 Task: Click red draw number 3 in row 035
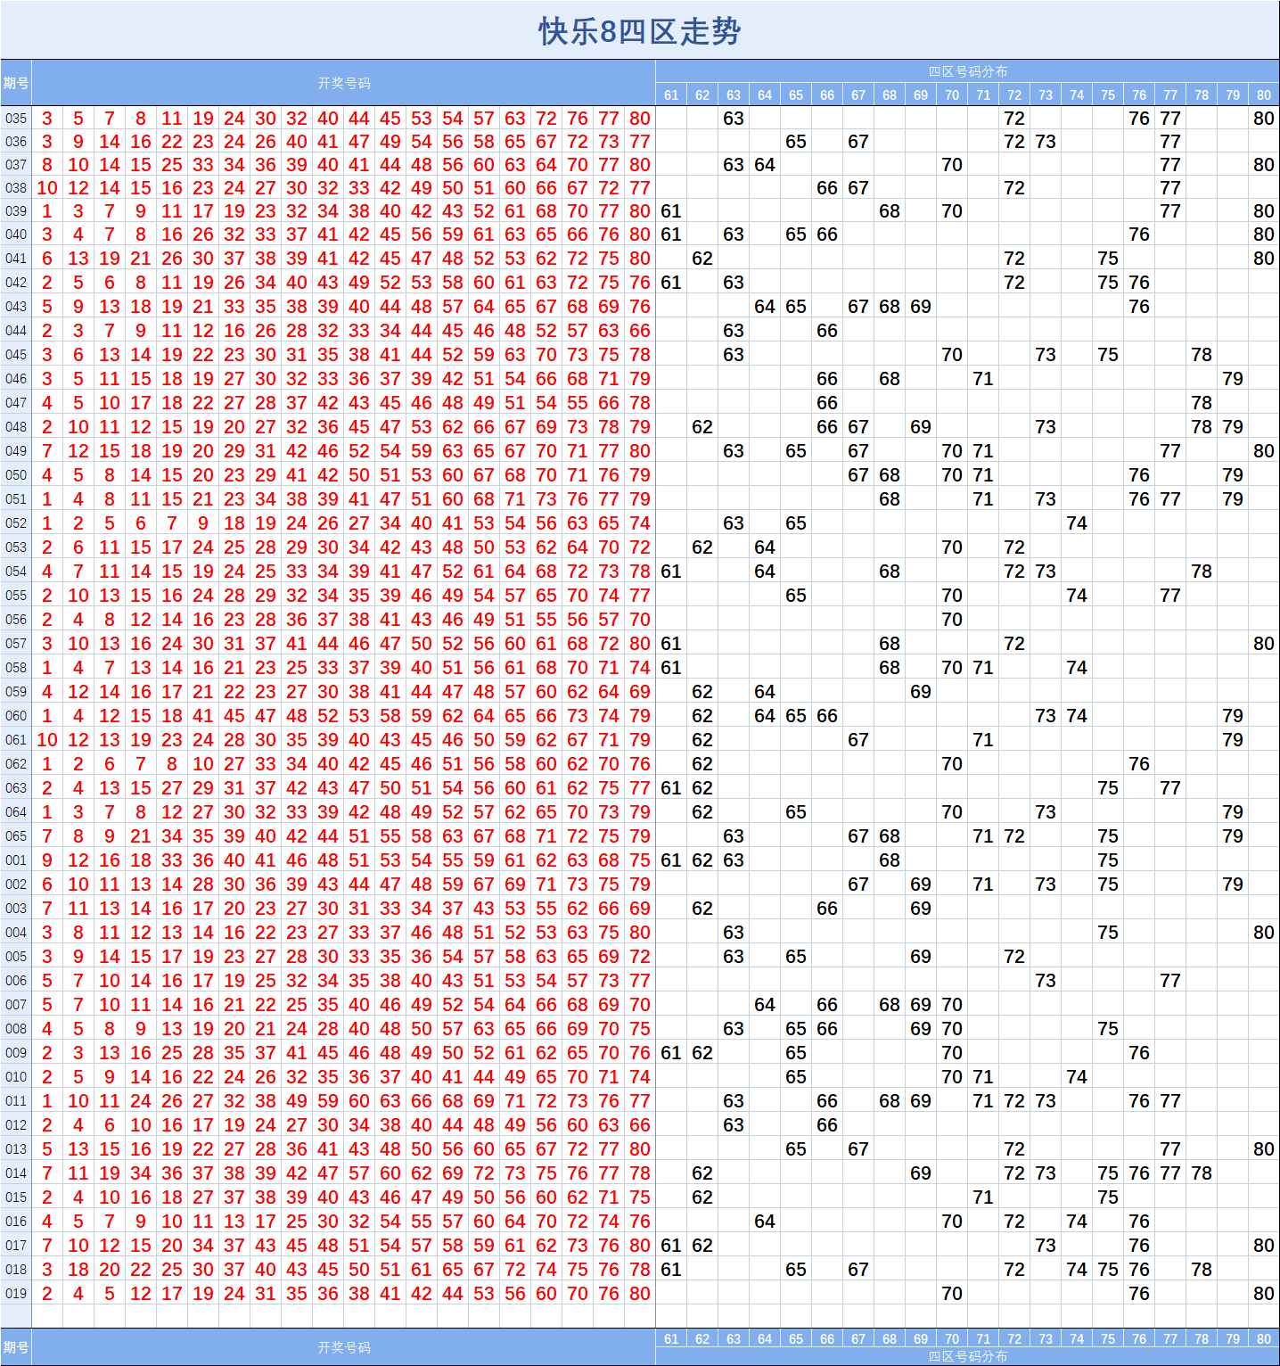coord(47,119)
